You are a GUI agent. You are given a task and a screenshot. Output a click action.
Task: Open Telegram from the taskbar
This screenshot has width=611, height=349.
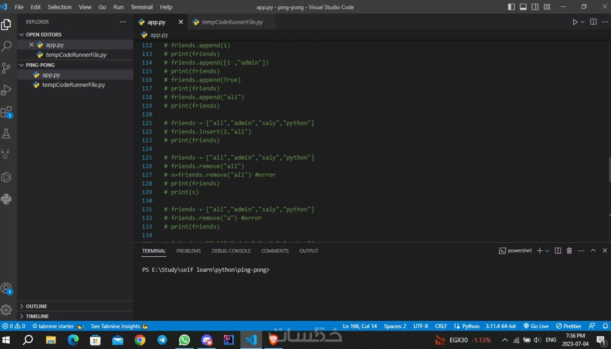(162, 340)
